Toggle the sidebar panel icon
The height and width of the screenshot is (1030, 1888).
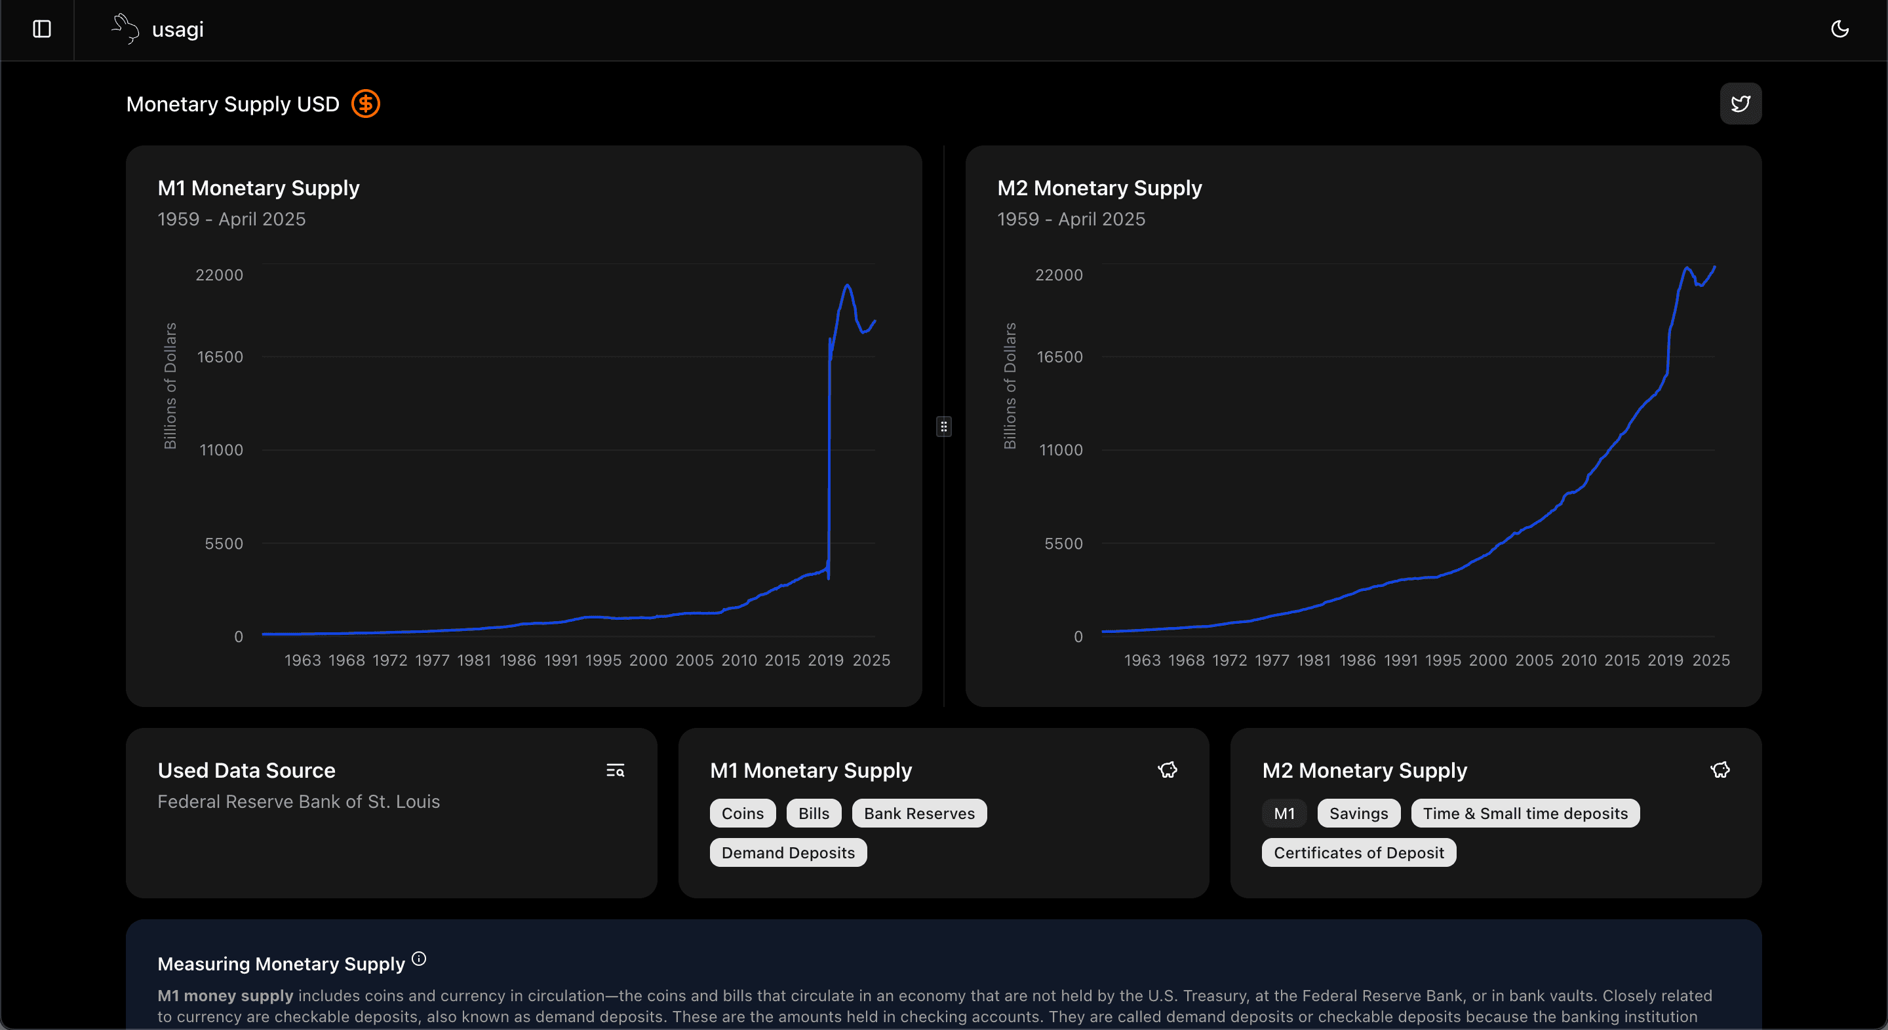[x=42, y=29]
